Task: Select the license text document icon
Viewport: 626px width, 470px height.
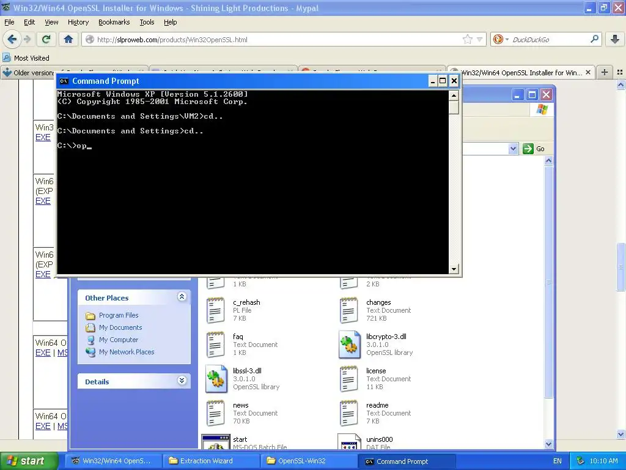Action: pyautogui.click(x=348, y=378)
